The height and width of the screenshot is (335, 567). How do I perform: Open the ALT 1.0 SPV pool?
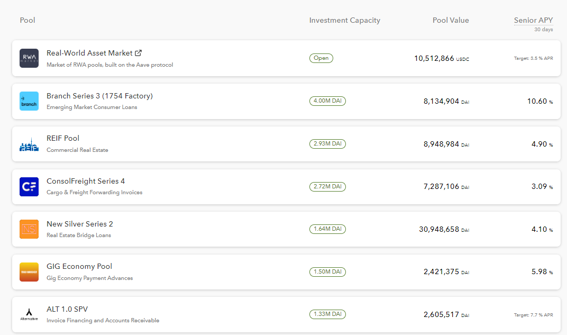point(67,309)
